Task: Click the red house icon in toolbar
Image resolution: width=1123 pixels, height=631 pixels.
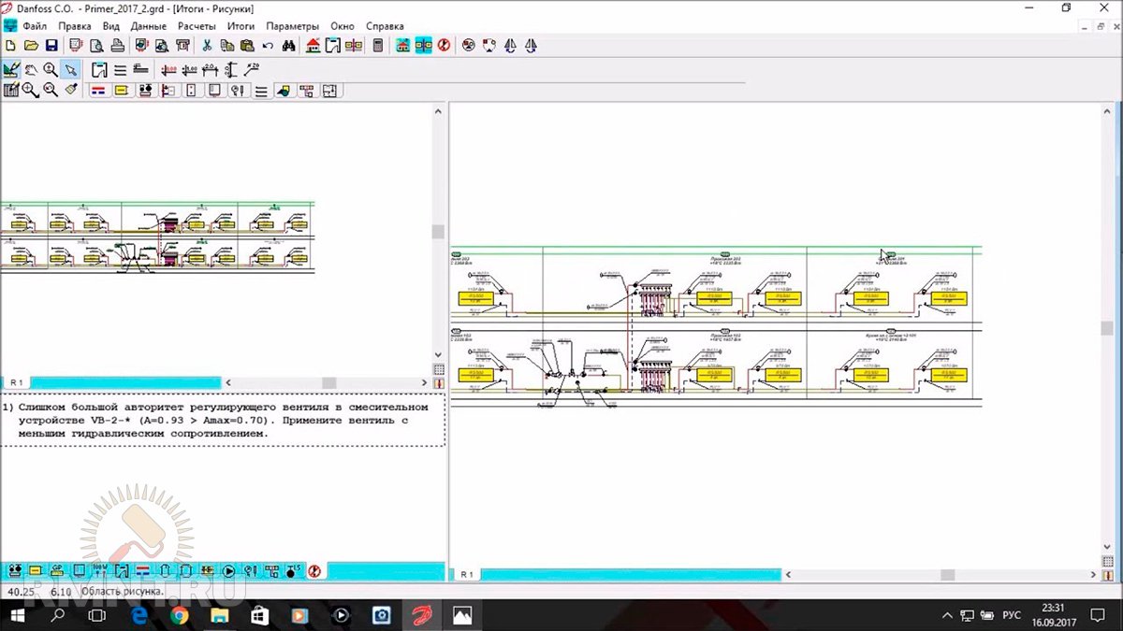Action: [x=314, y=45]
